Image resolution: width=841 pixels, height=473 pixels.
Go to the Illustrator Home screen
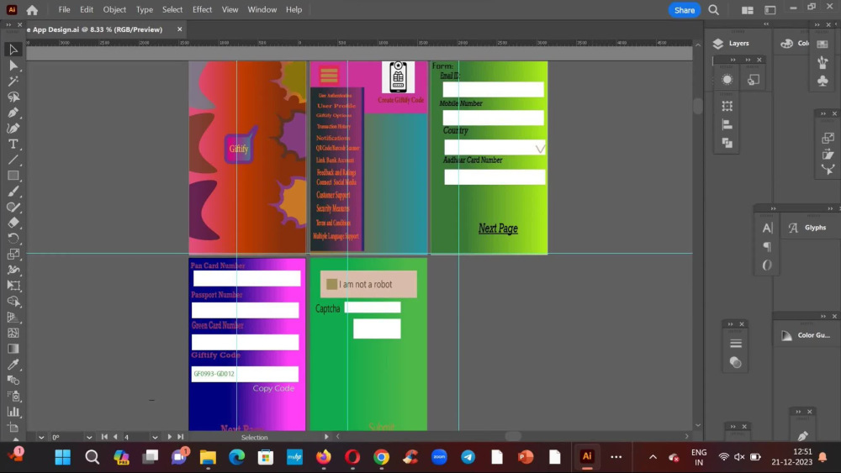pos(32,9)
